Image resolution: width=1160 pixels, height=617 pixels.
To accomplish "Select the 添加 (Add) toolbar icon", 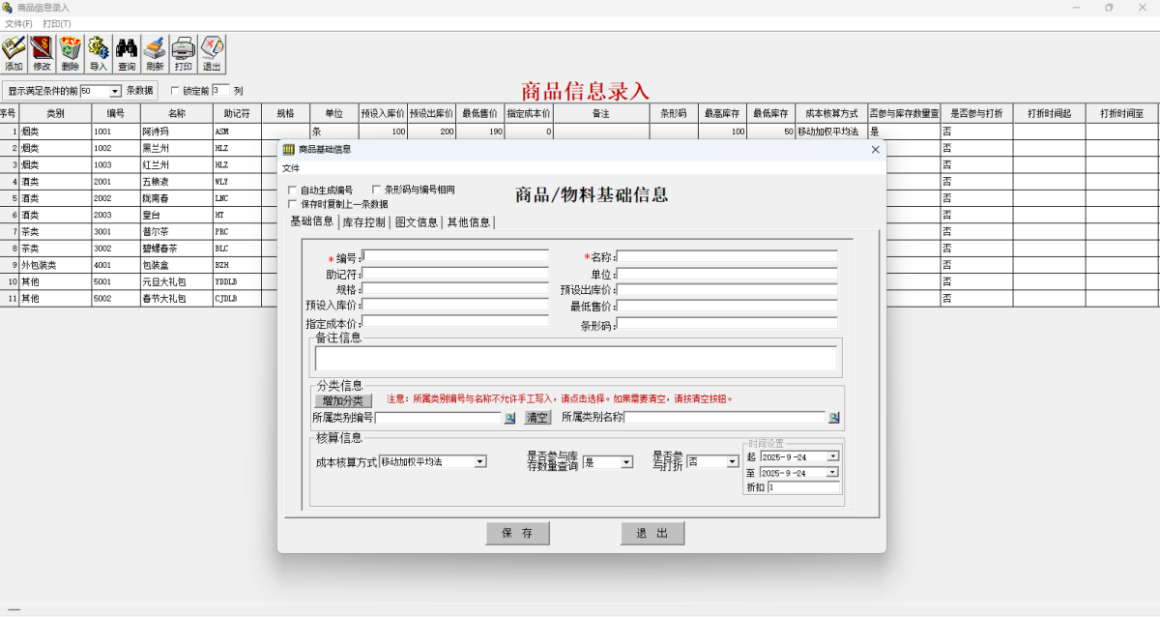I will tap(14, 53).
